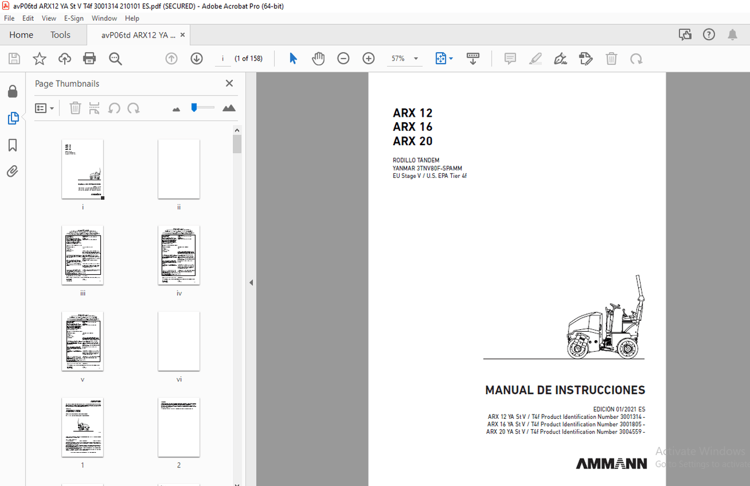Activate the text selection arrow tool
The height and width of the screenshot is (486, 750).
(293, 58)
